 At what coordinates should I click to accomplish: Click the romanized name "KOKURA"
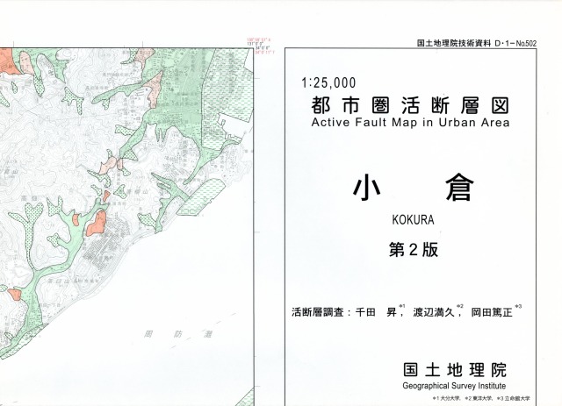[x=413, y=219]
